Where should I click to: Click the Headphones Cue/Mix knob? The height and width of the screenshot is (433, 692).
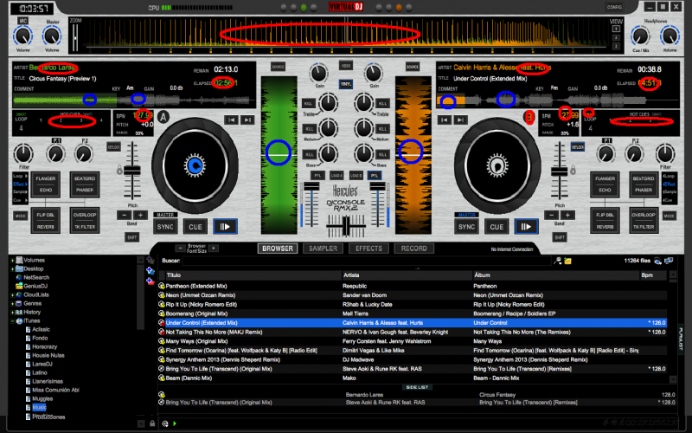639,36
